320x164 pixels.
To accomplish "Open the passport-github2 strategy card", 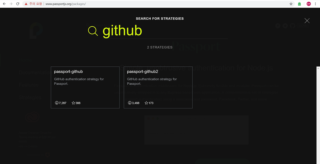I will (x=158, y=87).
